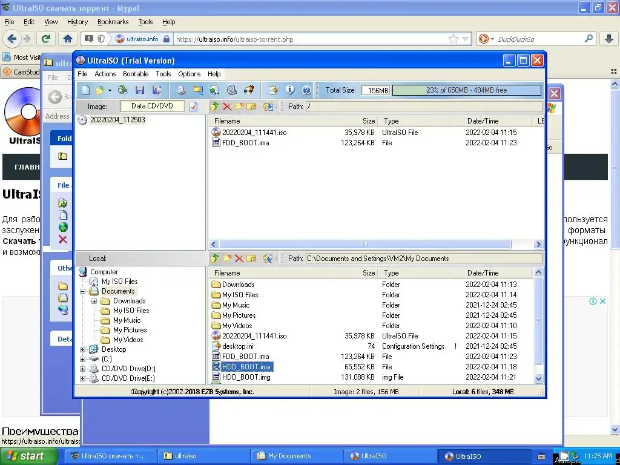Open the UltraISO Tools menu
Viewport: 620px width, 465px height.
(x=163, y=74)
